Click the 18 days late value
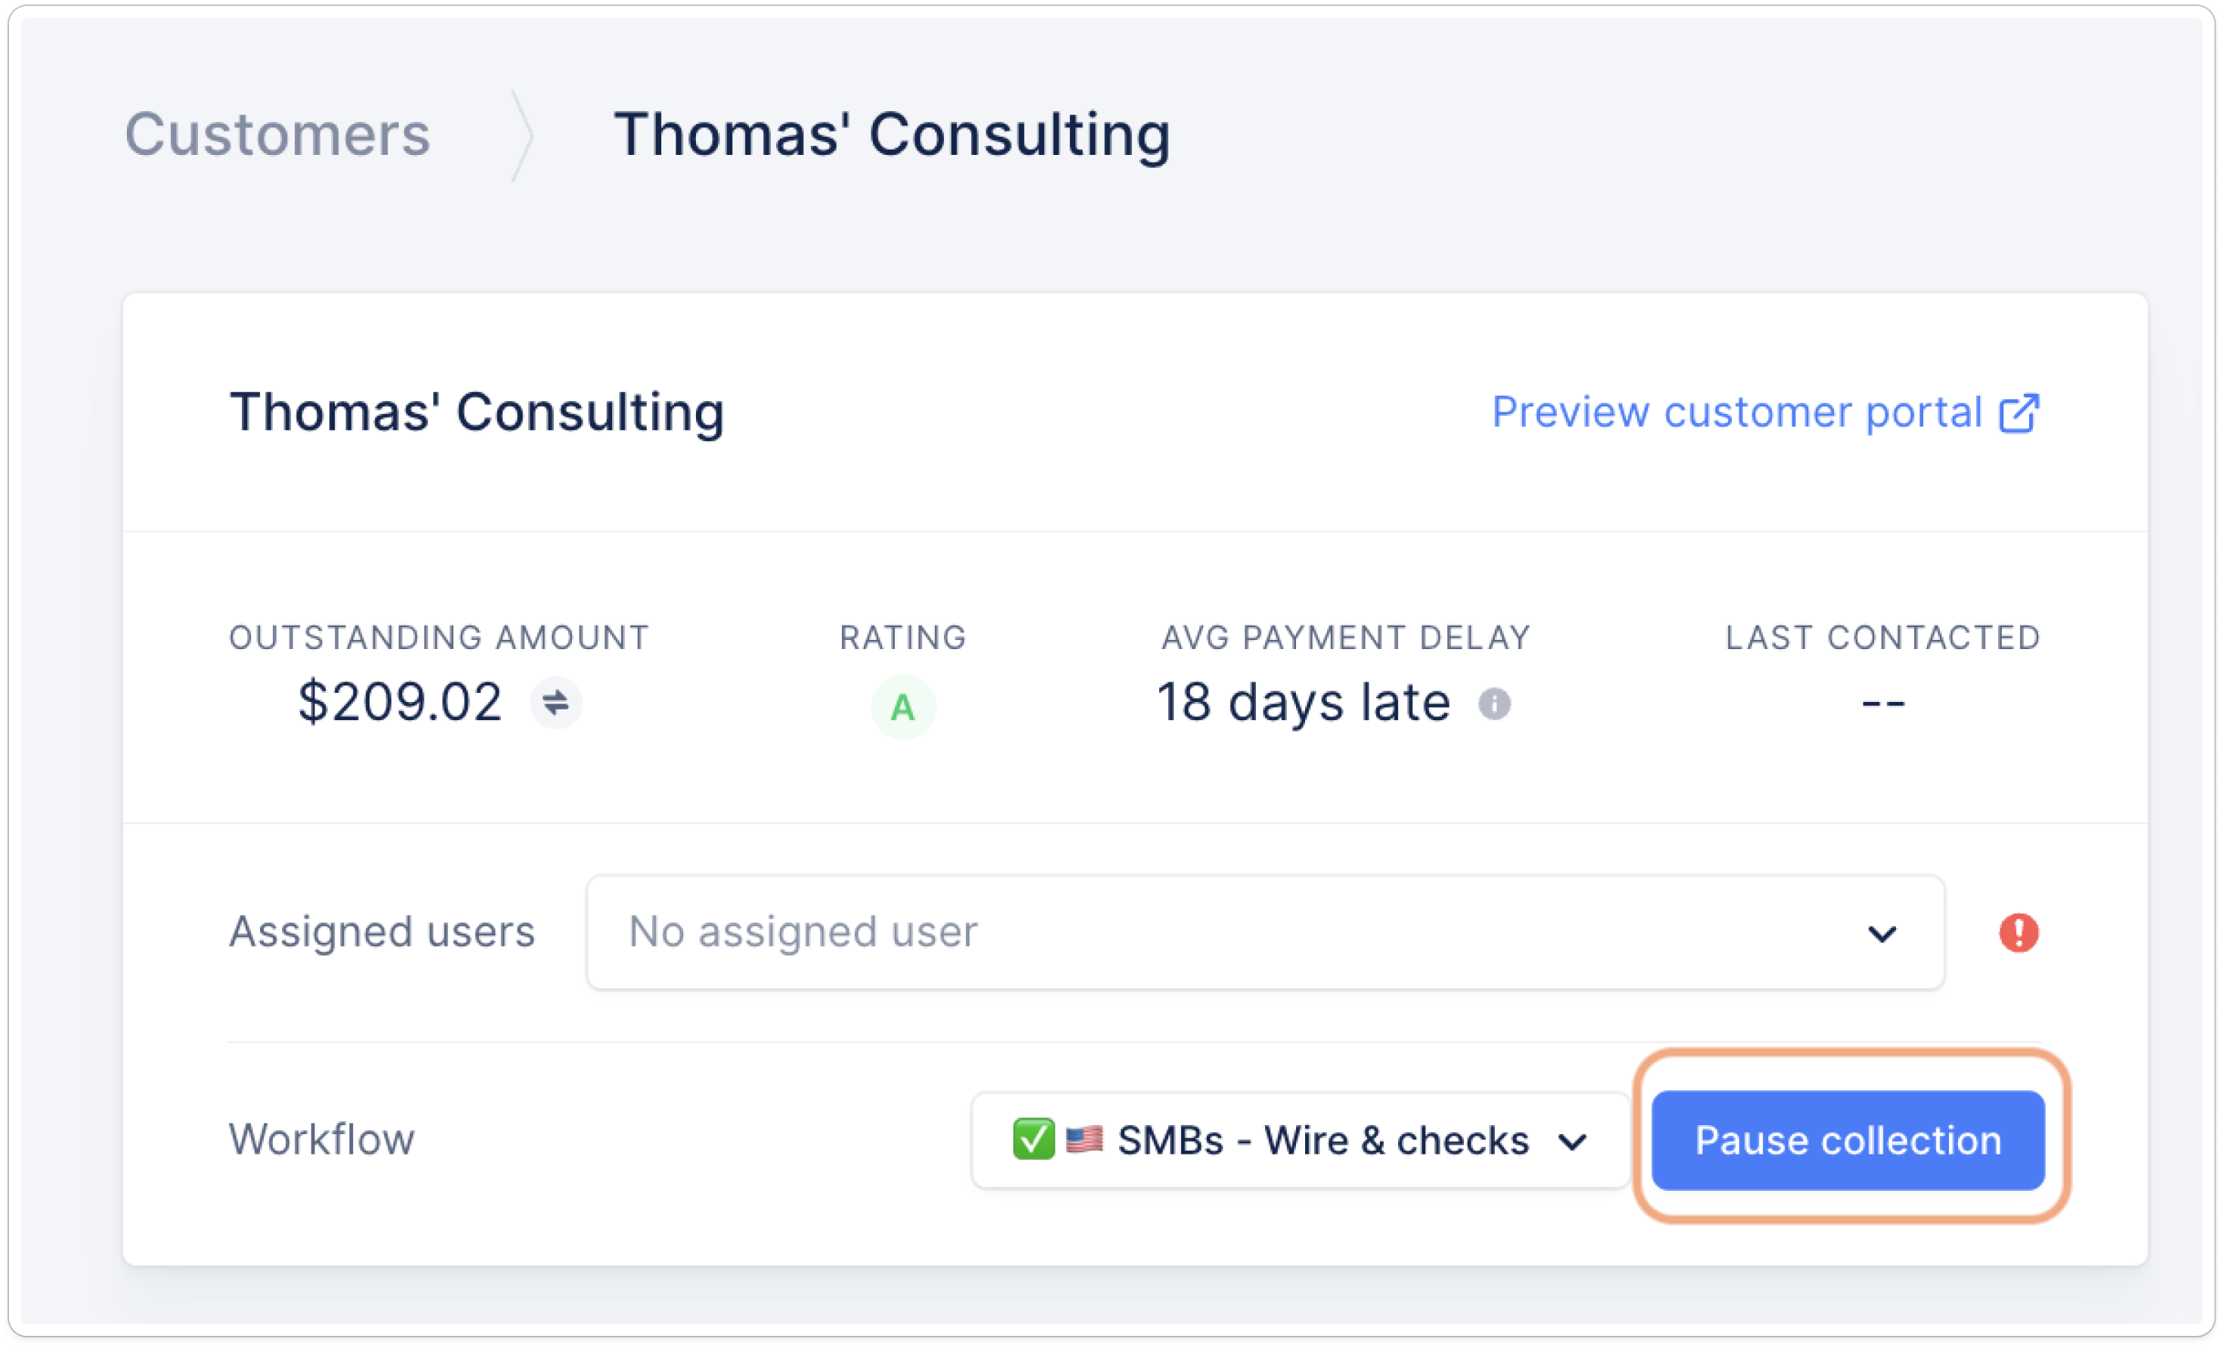The width and height of the screenshot is (2224, 1348). point(1304,702)
